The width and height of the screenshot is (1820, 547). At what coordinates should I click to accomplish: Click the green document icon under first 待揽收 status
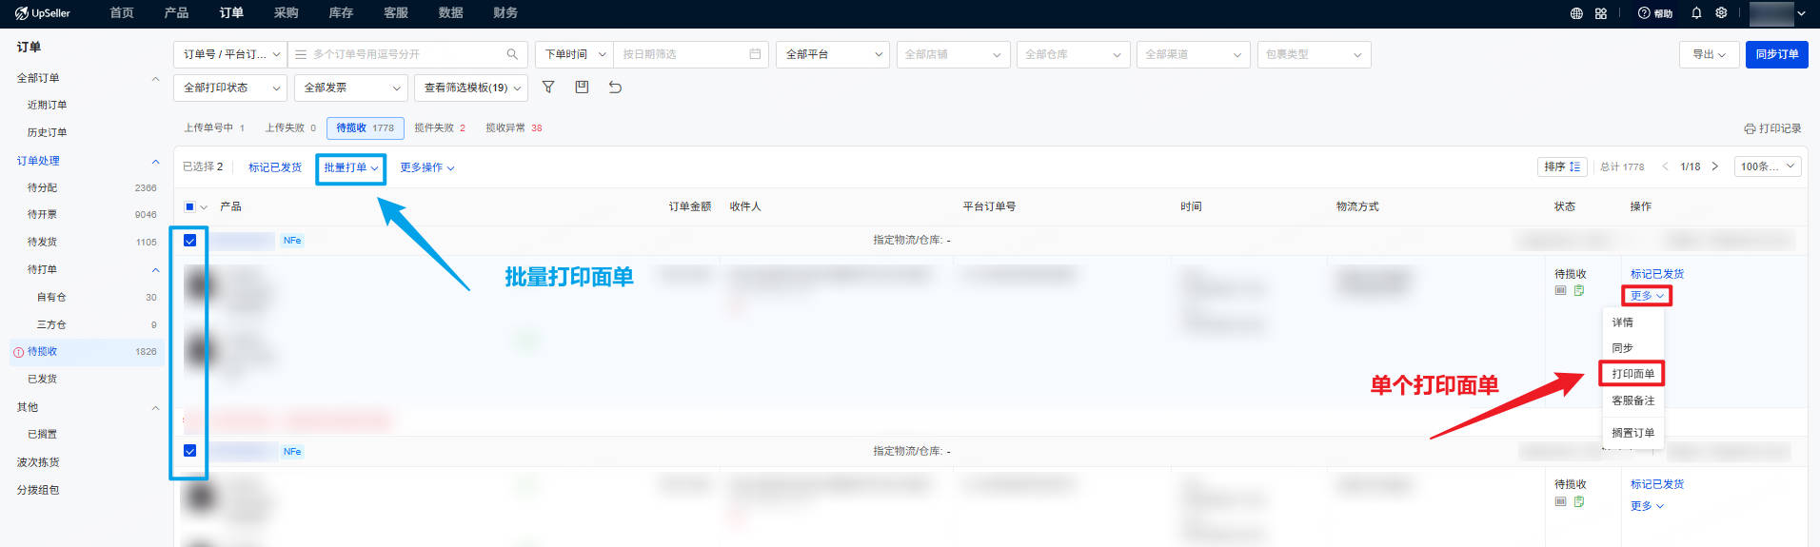point(1579,290)
